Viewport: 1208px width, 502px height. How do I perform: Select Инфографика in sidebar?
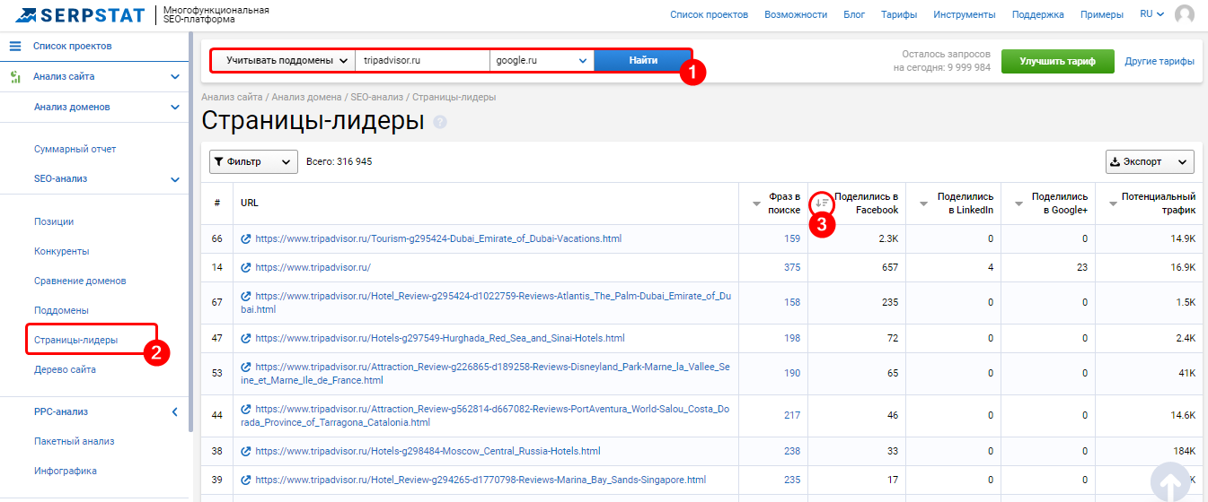coord(66,471)
